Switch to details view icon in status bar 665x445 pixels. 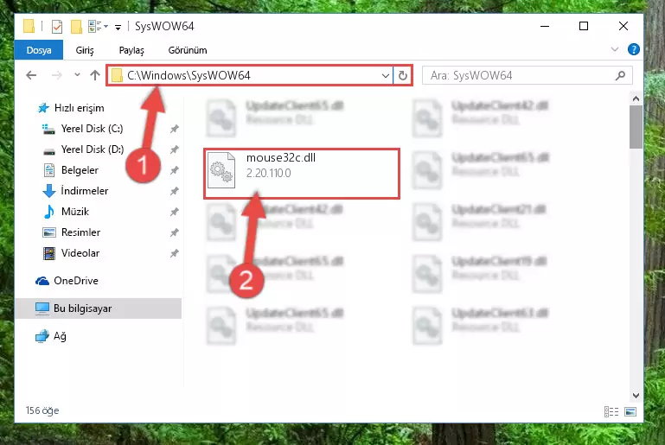point(611,411)
